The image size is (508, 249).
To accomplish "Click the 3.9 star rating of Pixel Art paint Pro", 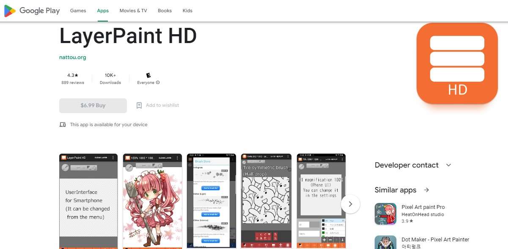I will coord(407,221).
